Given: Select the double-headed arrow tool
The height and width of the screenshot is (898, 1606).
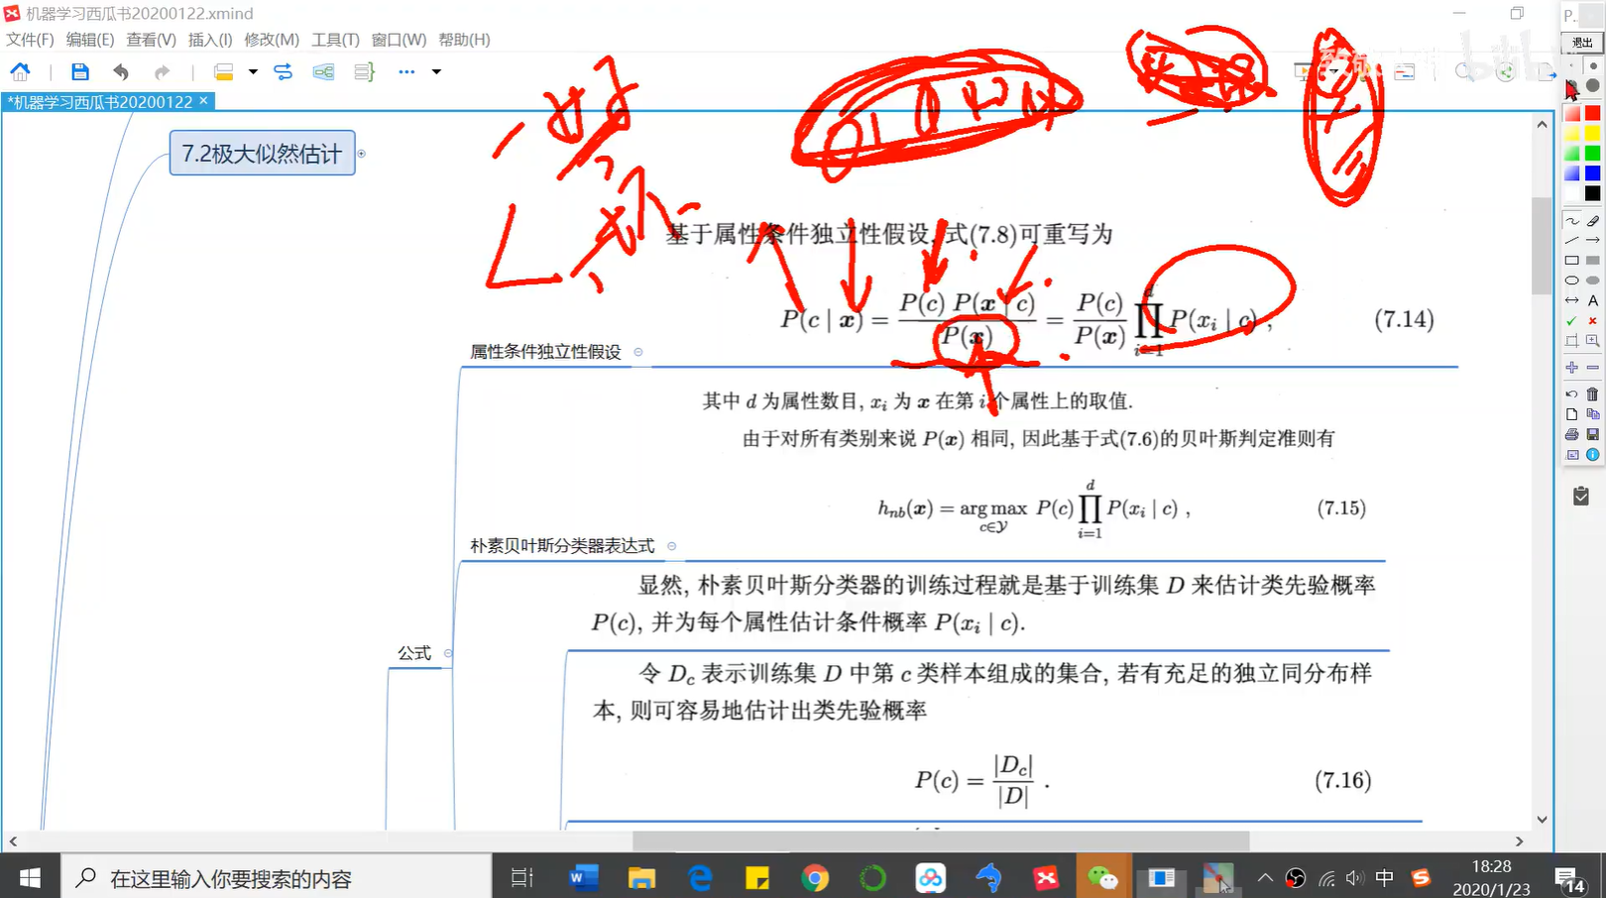Looking at the screenshot, I should (x=1572, y=300).
